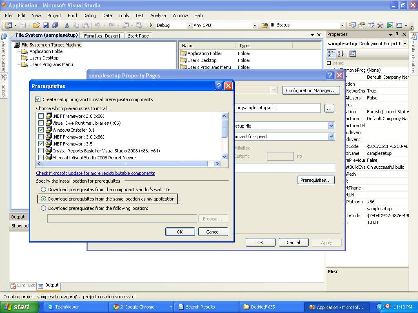Open the Any CPU platform dropdown
Screen dimensions: 418x313
point(255,25)
